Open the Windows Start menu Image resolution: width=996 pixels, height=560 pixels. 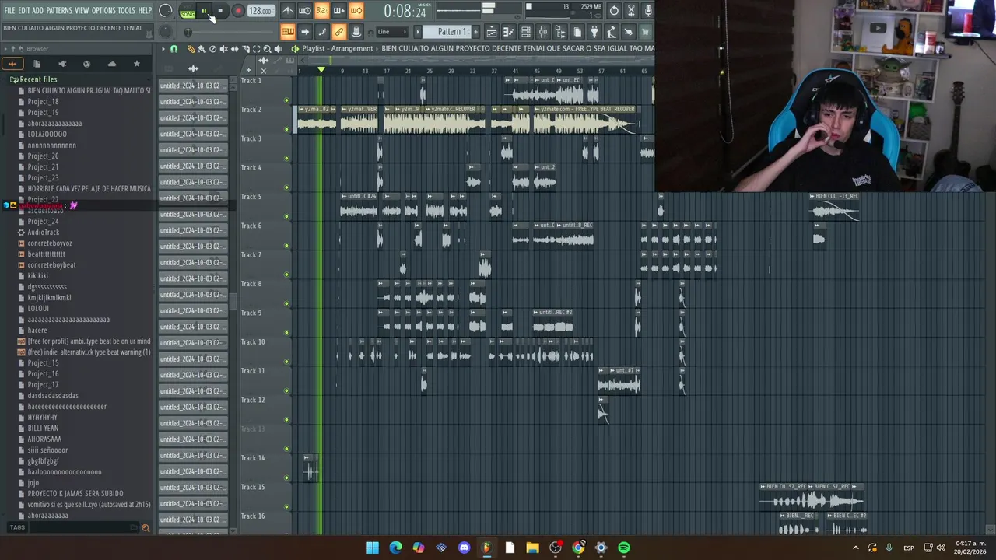click(372, 548)
